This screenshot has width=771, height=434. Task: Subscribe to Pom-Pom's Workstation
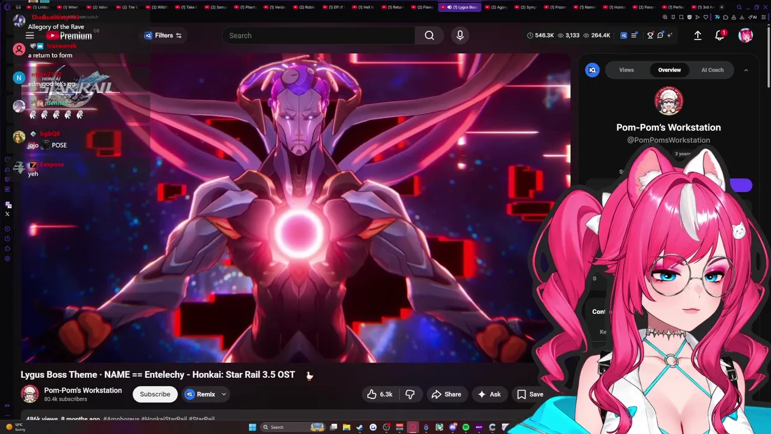click(155, 394)
